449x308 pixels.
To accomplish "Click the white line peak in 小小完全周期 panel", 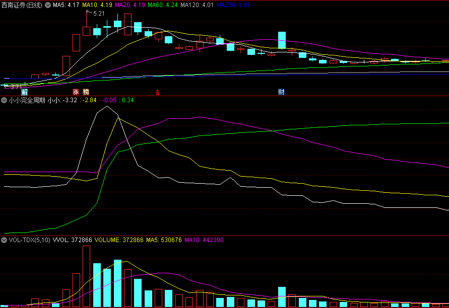I will [x=107, y=106].
